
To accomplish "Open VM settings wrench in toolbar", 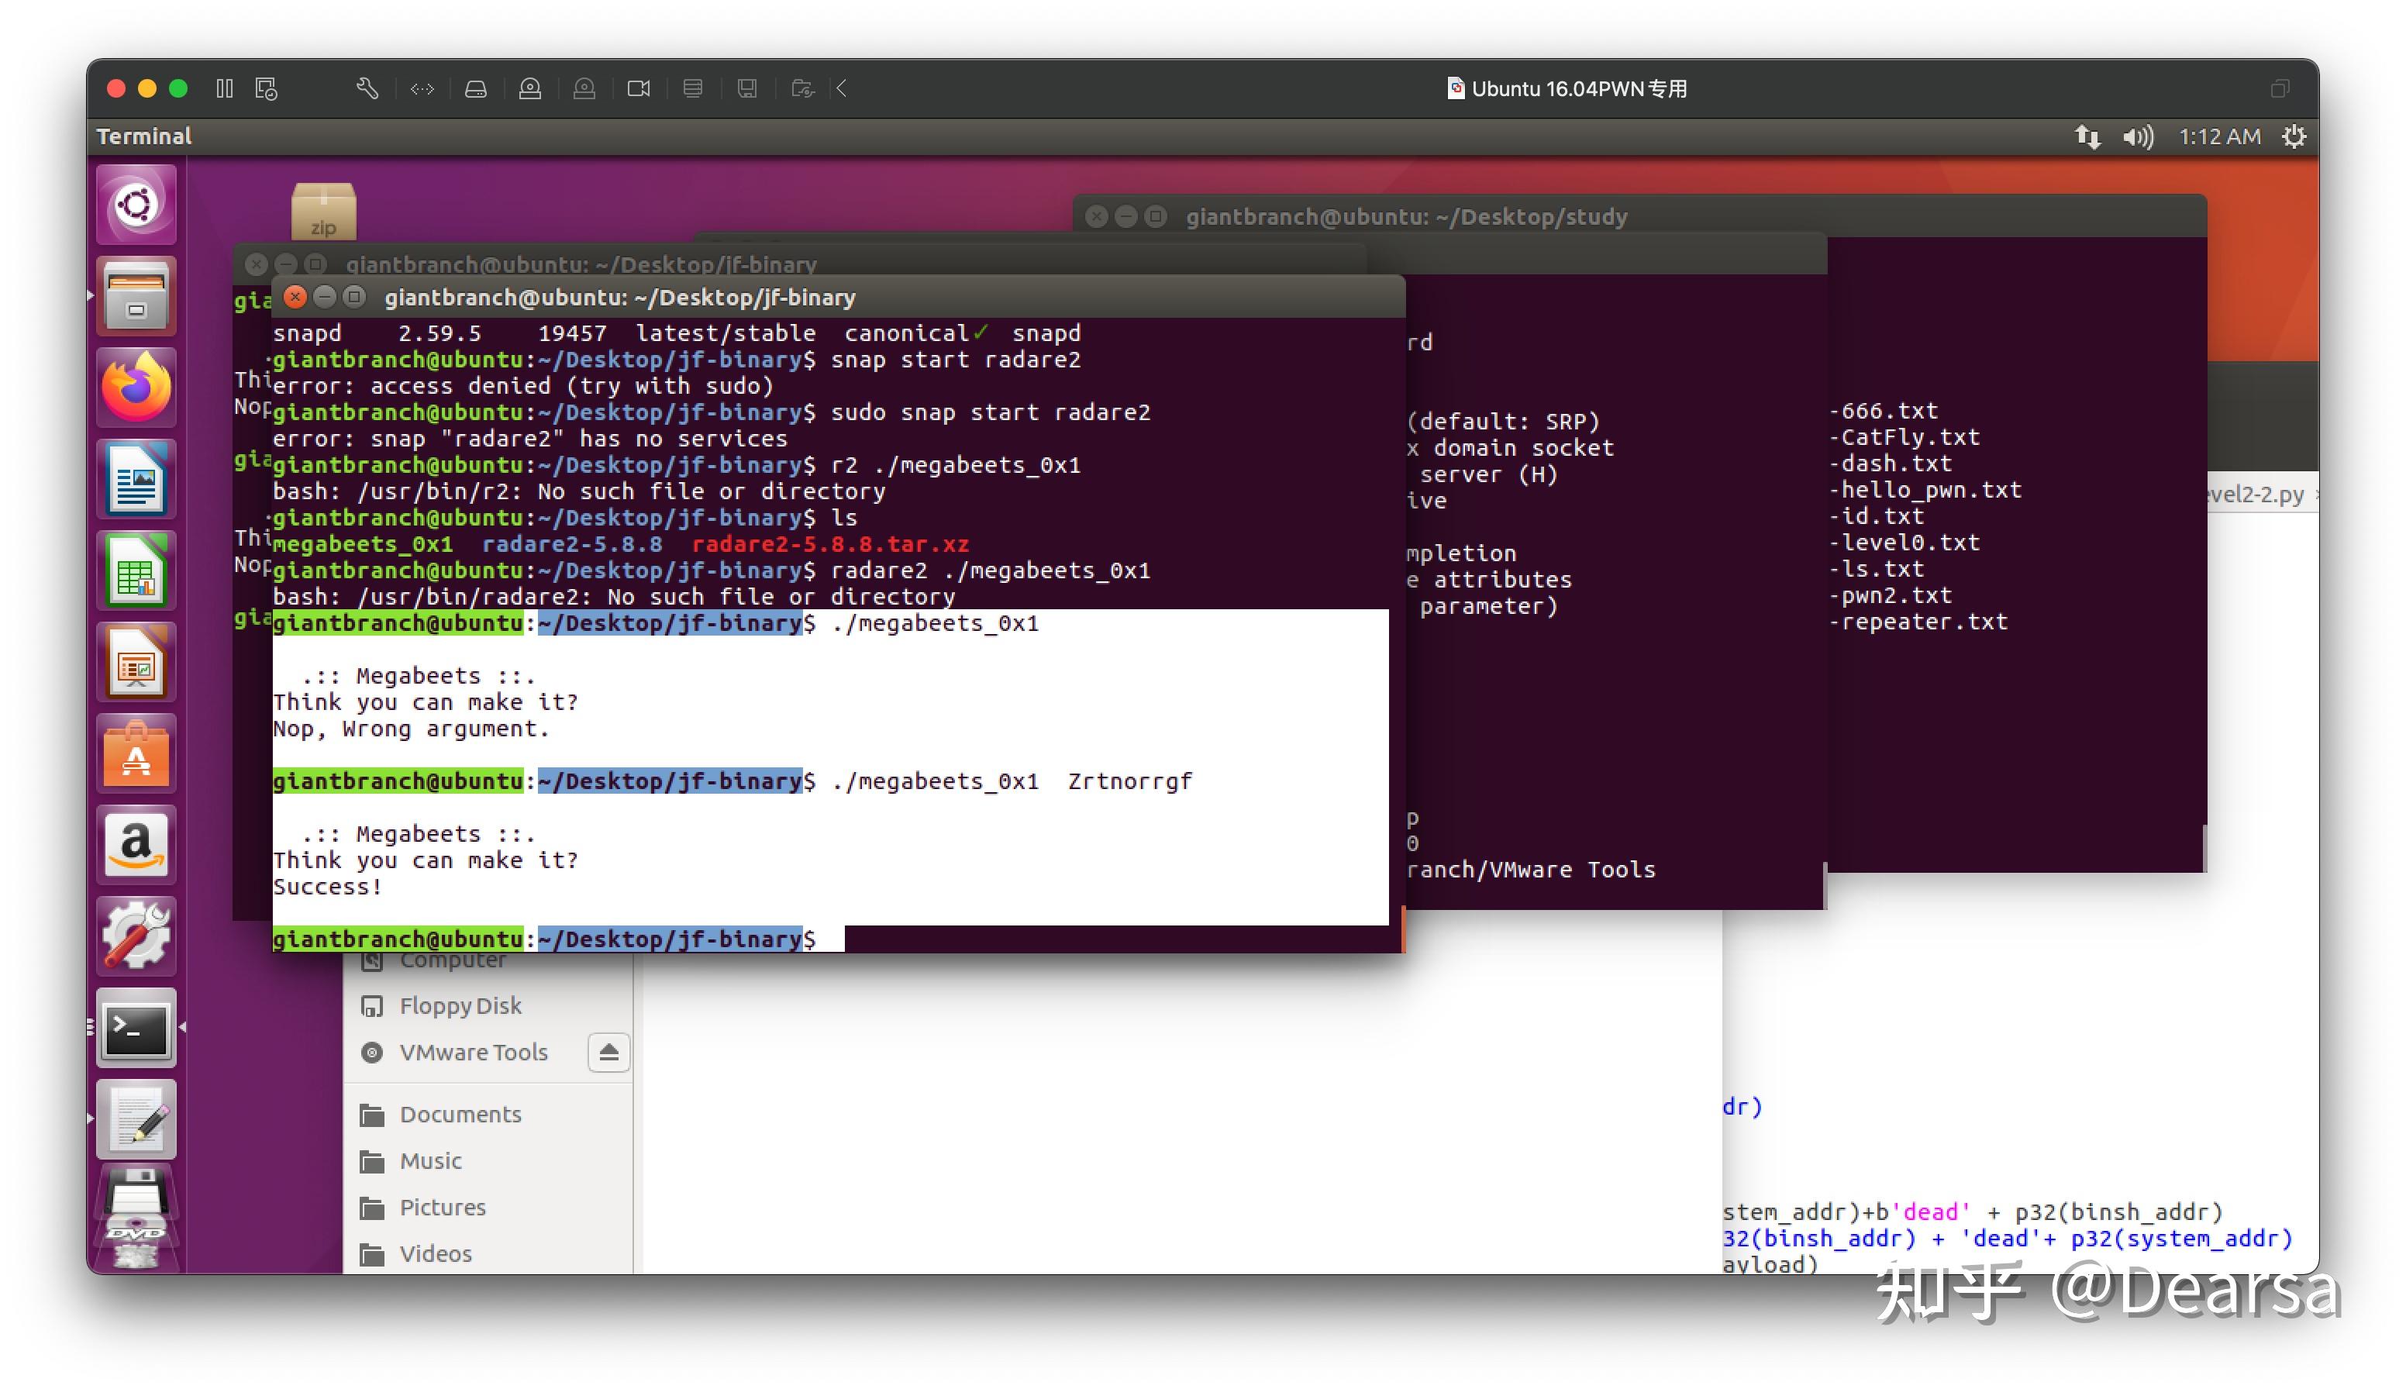I will tap(367, 88).
